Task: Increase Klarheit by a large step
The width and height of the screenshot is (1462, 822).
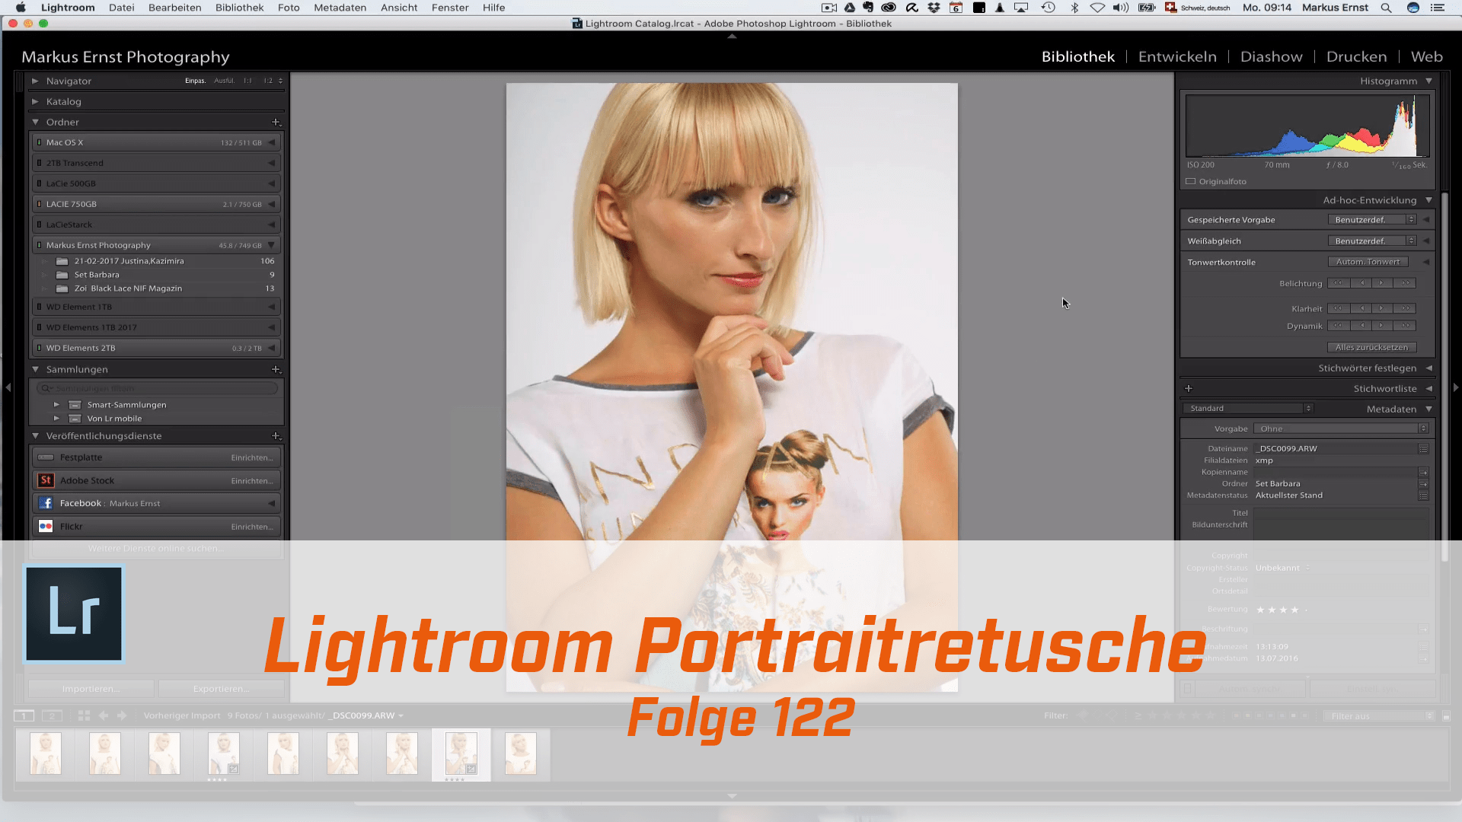Action: pos(1406,308)
